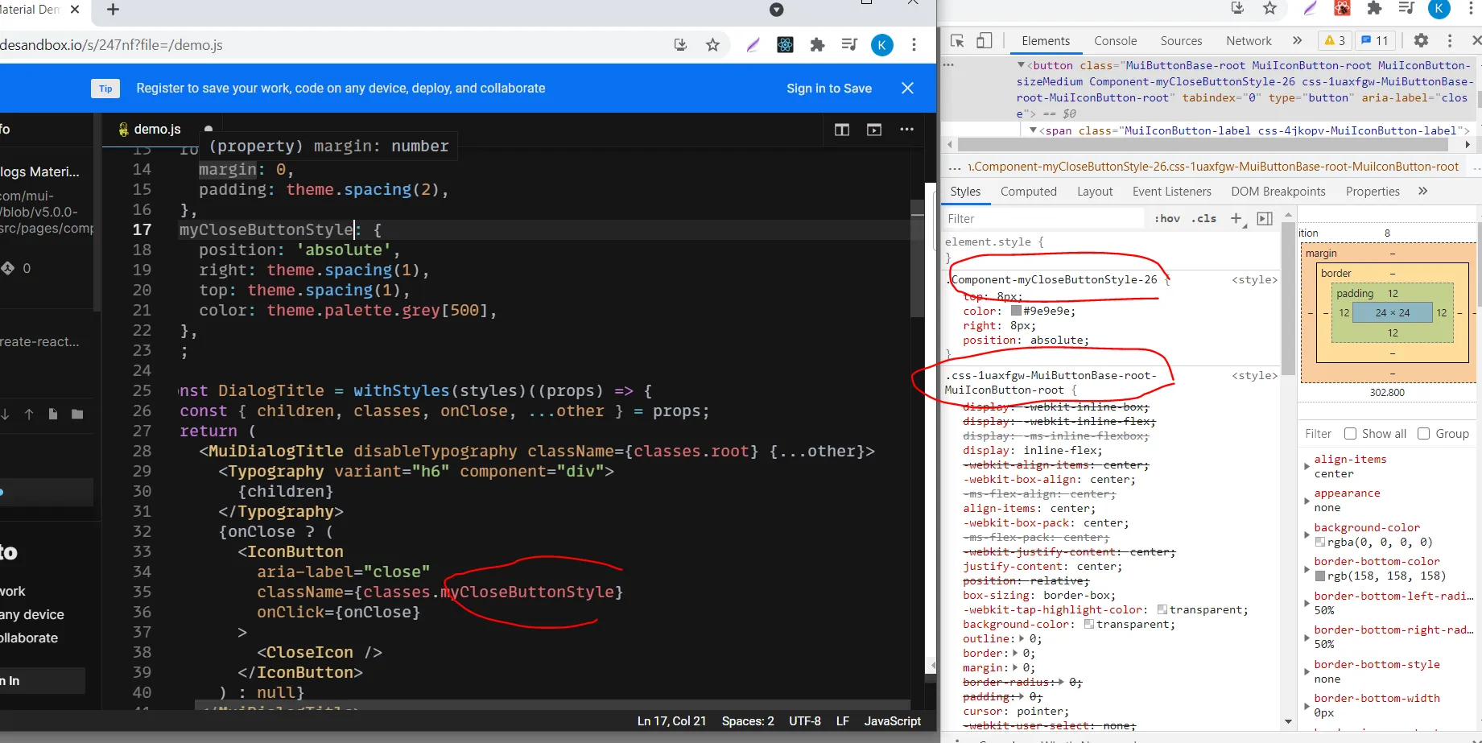Open the Computed styles tab
1482x743 pixels.
tap(1028, 192)
